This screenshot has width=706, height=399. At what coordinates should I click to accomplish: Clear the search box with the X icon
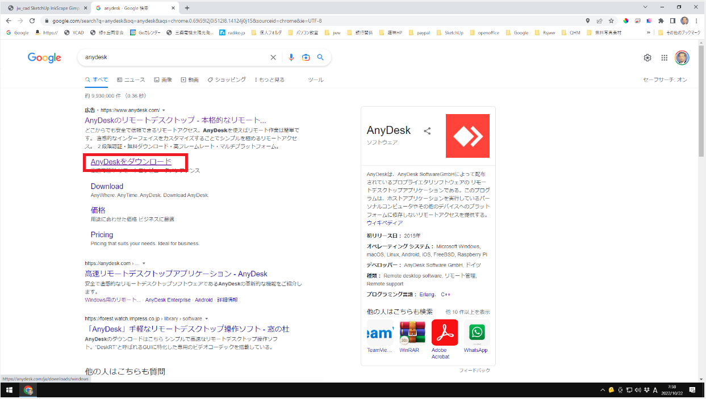(x=273, y=57)
